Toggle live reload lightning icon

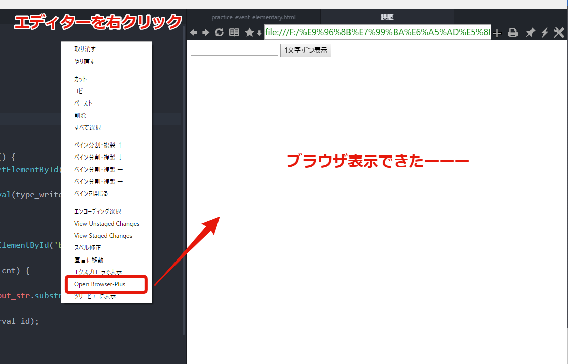(544, 32)
